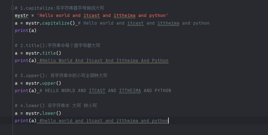Click the word python inside the red string
This screenshot has height=135, width=268.
point(157,16)
